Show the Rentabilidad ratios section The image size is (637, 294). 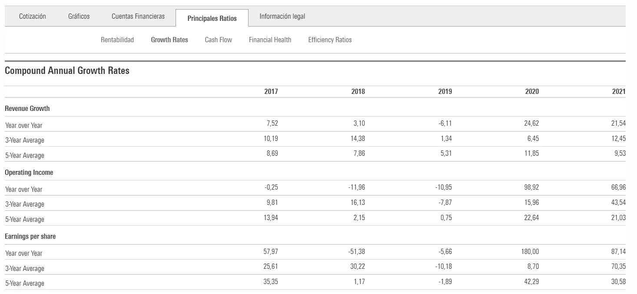tap(117, 40)
